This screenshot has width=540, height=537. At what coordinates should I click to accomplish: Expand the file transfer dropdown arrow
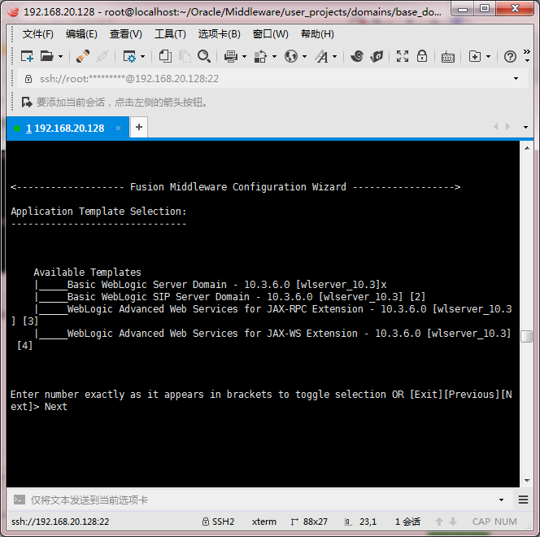[x=275, y=56]
